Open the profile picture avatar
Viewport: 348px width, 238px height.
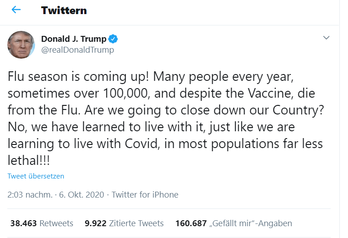[x=21, y=45]
